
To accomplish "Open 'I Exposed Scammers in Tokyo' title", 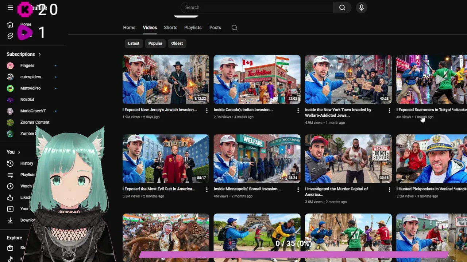I will pos(432,110).
